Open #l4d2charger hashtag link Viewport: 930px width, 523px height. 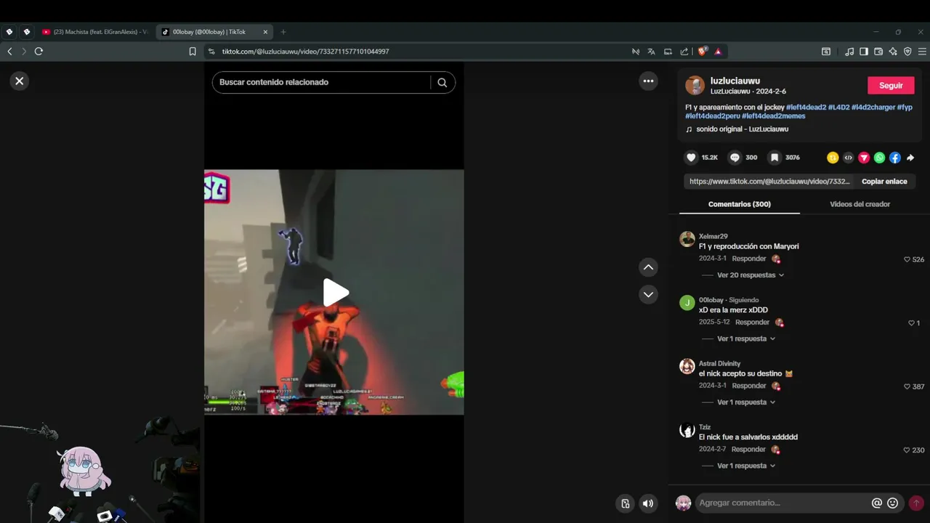tap(873, 108)
